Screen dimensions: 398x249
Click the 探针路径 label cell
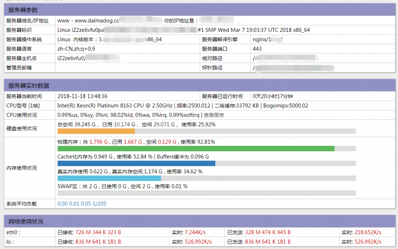pyautogui.click(x=225, y=67)
